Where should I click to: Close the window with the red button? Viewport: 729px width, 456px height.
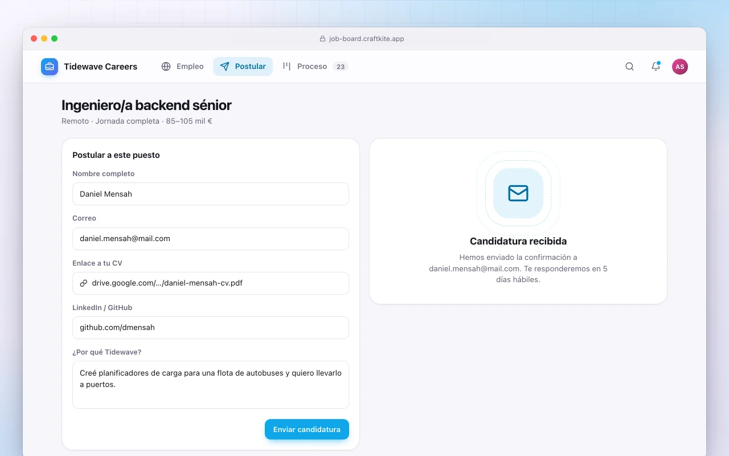34,39
